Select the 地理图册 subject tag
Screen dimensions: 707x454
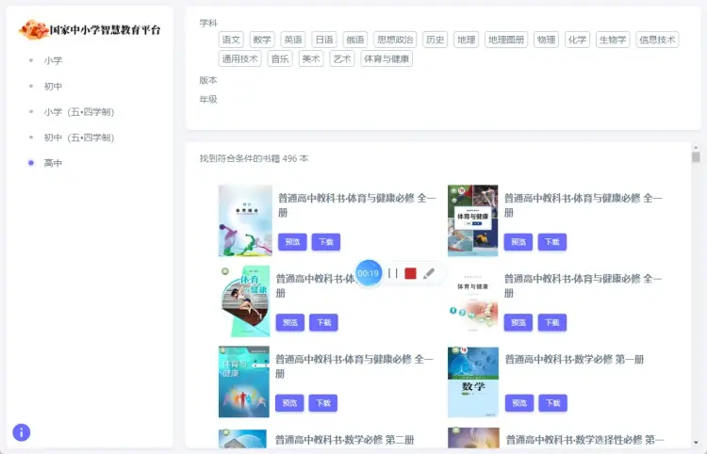tap(506, 40)
